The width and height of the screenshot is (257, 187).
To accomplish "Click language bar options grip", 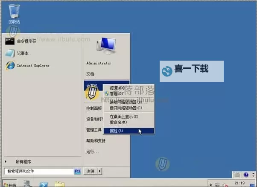I will click(x=254, y=175).
